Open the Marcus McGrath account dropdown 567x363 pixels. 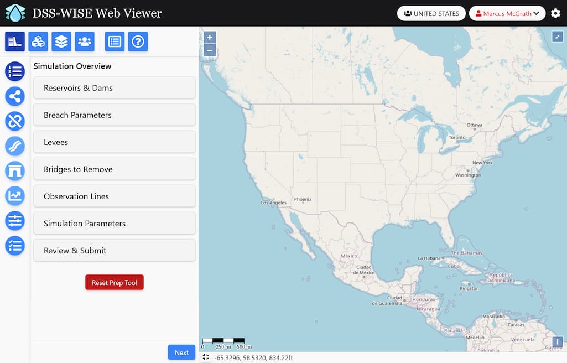507,13
